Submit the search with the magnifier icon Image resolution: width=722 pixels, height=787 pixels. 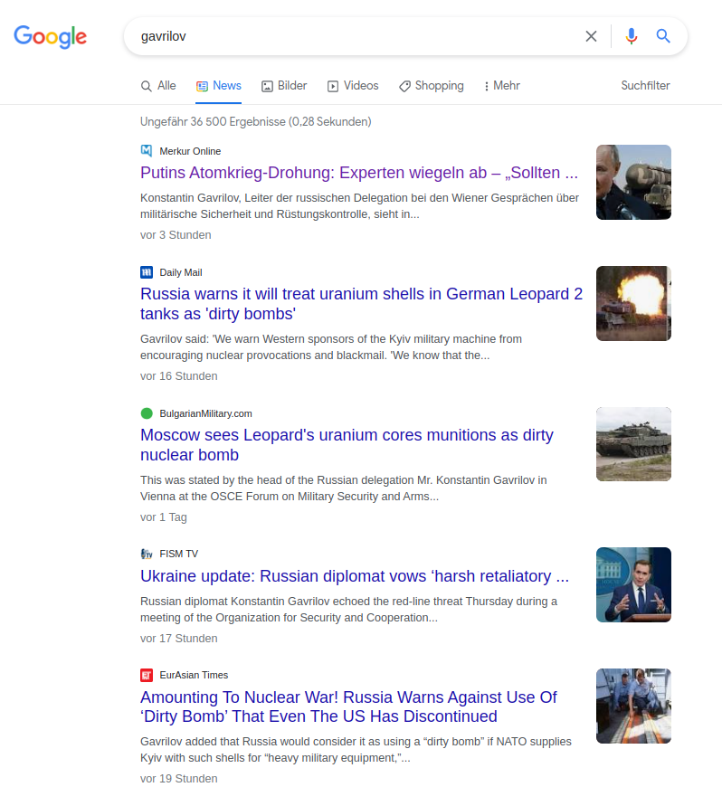tap(663, 36)
